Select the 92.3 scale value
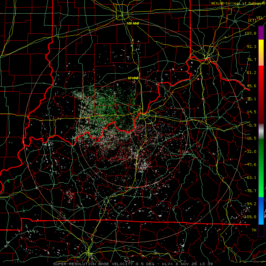Image resolution: width=266 pixels, height=266 pixels. tap(252, 46)
